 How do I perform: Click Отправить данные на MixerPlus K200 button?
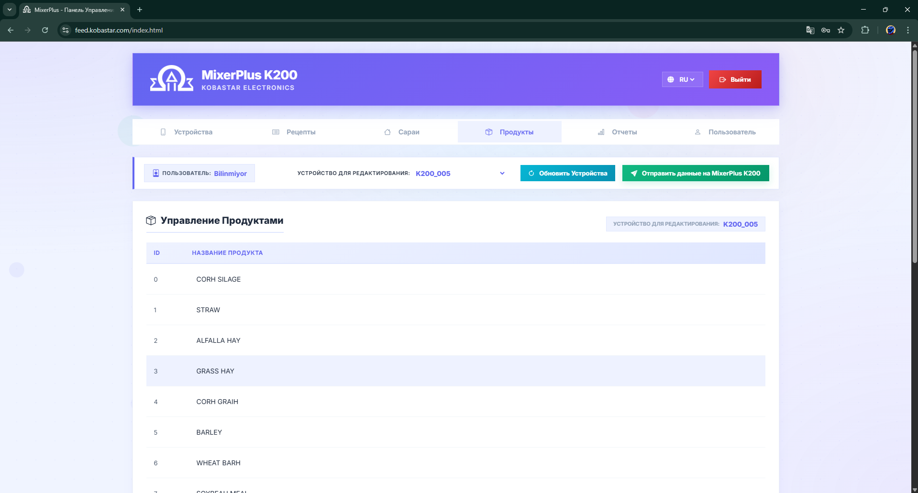point(695,173)
